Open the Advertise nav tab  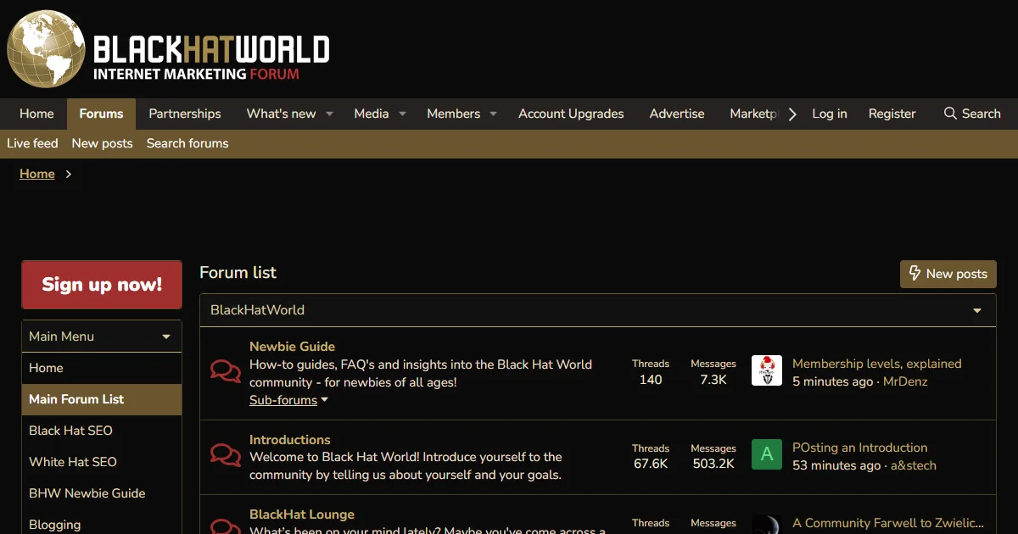pos(677,114)
